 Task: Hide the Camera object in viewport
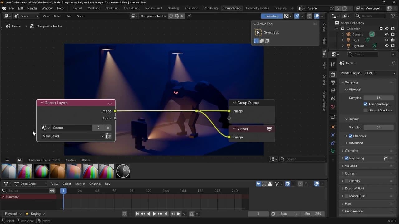387,35
